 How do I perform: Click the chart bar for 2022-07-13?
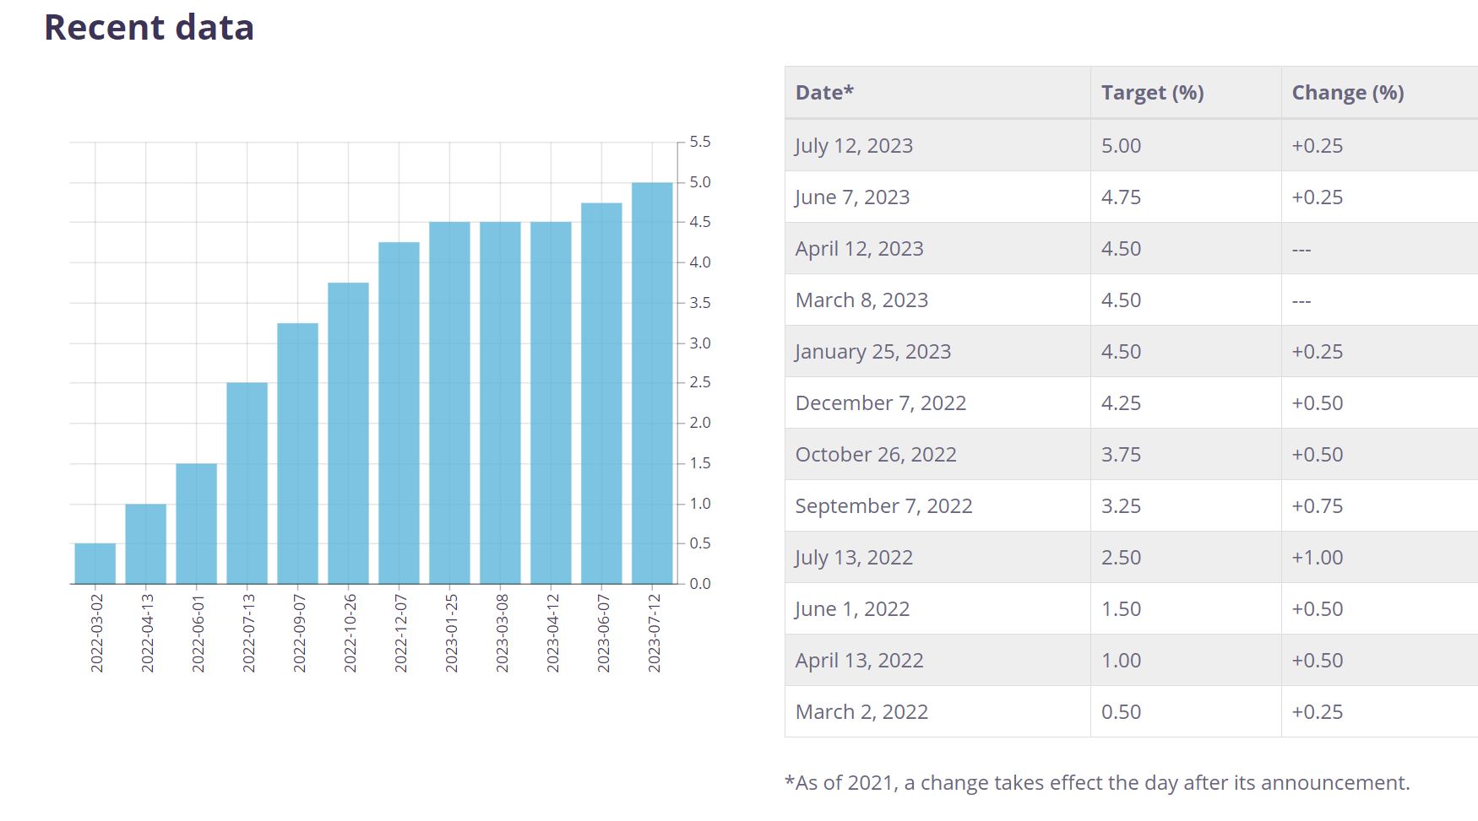(247, 483)
